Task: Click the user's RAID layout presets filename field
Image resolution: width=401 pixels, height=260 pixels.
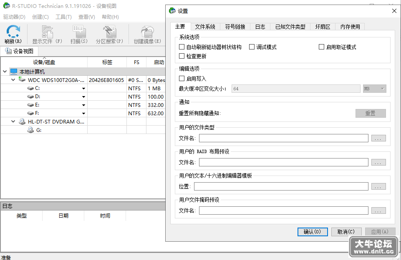Action: pyautogui.click(x=284, y=162)
